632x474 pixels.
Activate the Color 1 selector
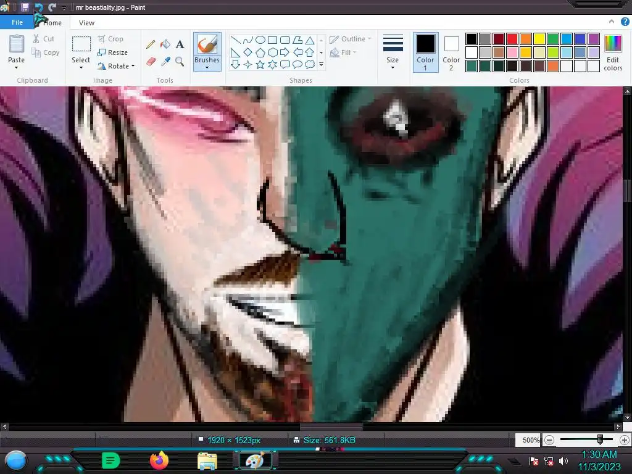tap(425, 52)
